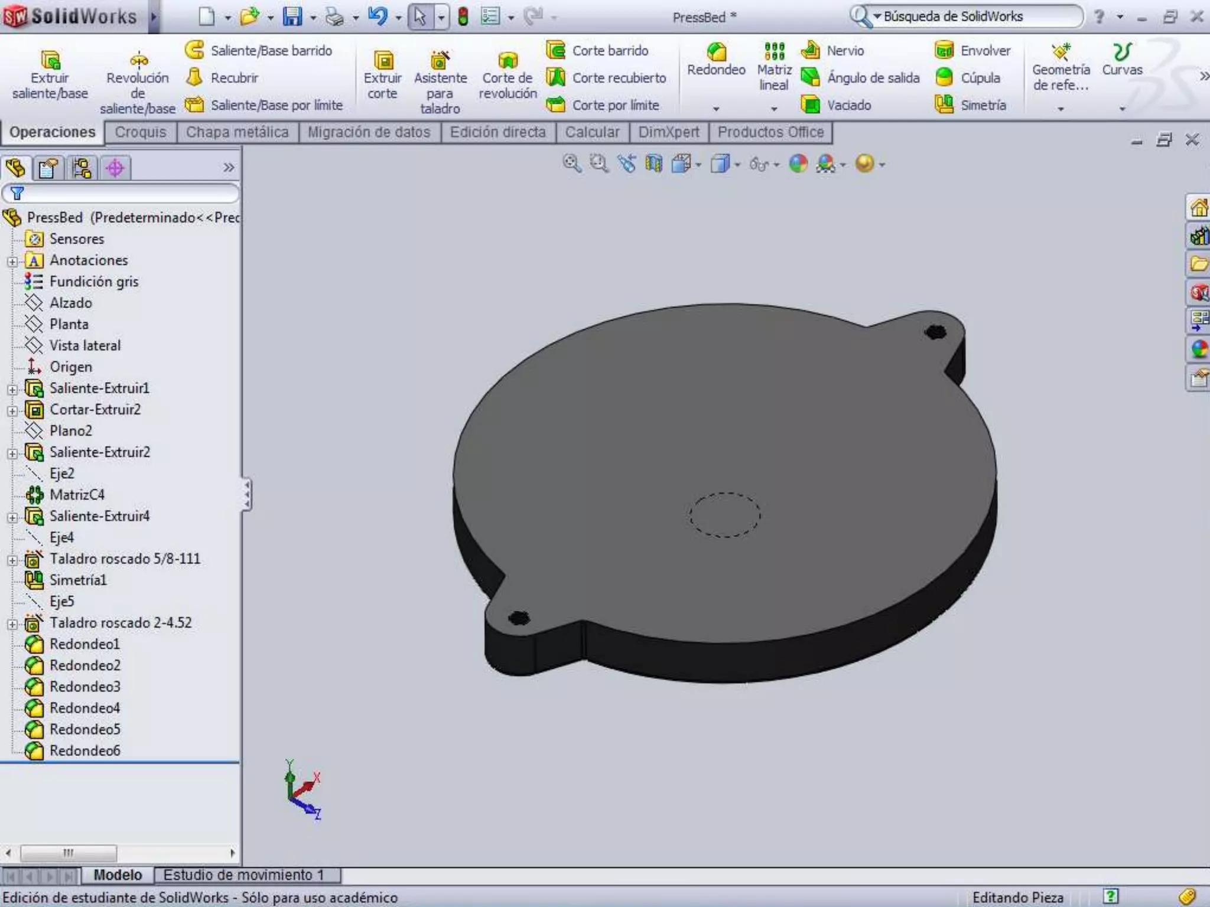Click the Simetría mirror tool
The height and width of the screenshot is (907, 1210).
(x=971, y=105)
